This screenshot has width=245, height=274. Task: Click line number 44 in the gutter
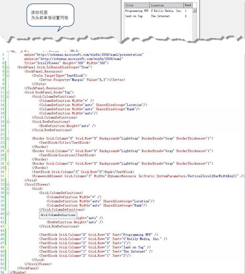coord(2,231)
